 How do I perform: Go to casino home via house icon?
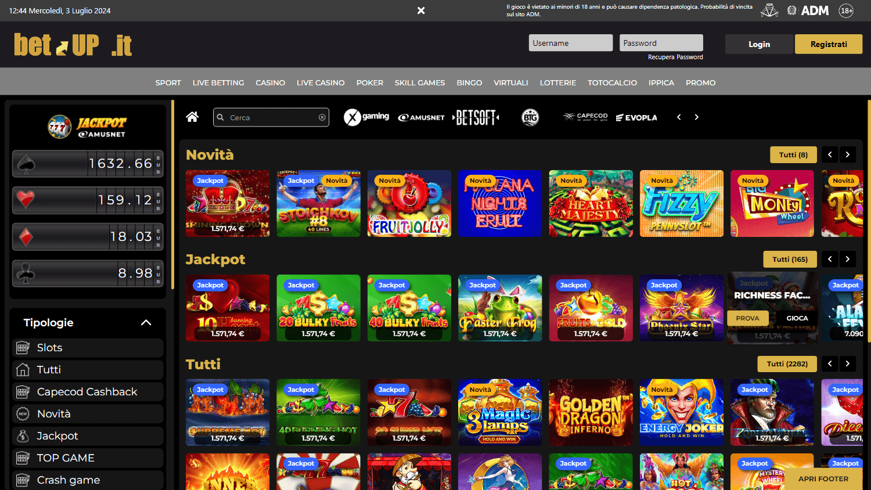(x=192, y=117)
